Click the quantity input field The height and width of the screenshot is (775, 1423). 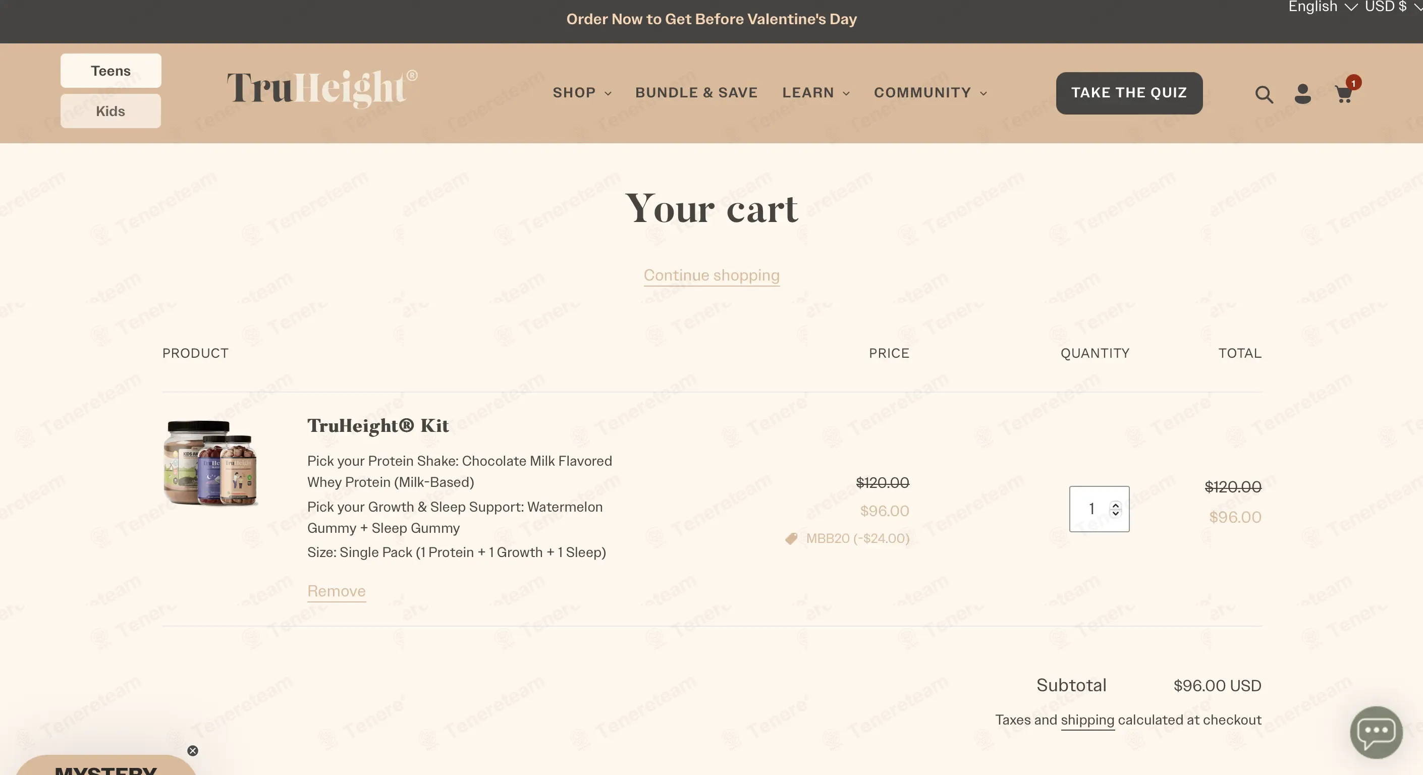(1099, 509)
